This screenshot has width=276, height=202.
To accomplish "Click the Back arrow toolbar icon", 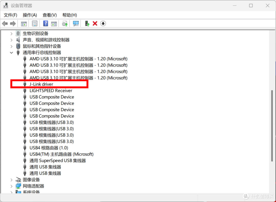I will pos(5,23).
